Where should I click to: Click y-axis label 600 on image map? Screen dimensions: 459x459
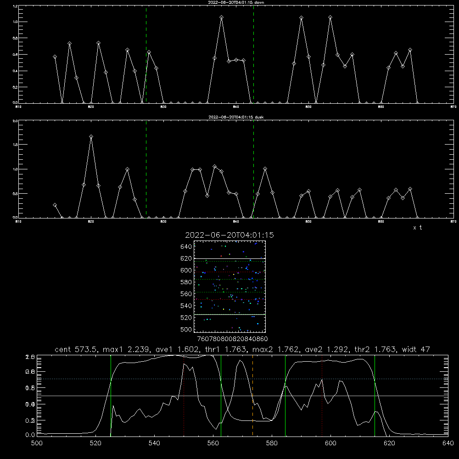(x=186, y=270)
